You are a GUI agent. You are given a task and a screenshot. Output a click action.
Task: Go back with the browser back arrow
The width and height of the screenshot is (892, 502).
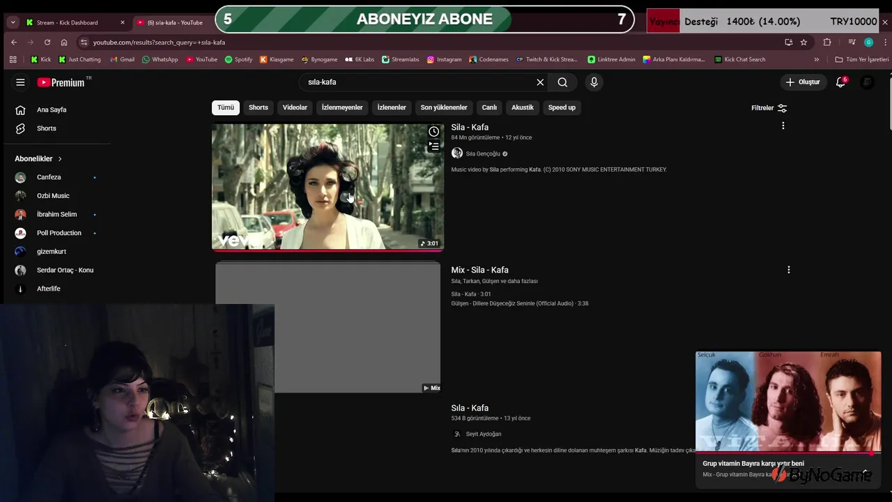(13, 43)
